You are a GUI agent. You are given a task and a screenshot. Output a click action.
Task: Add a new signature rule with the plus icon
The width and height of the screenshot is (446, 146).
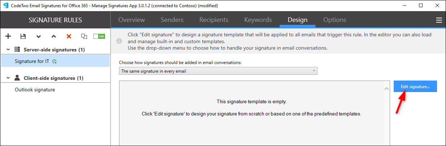(8, 36)
